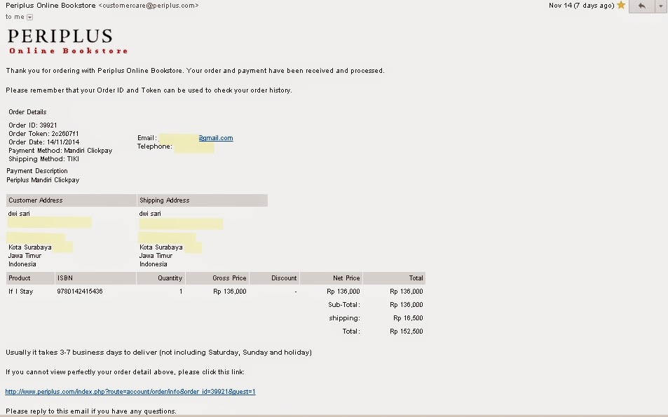Star this Periplus order email
Image resolution: width=668 pixels, height=417 pixels.
coord(621,5)
